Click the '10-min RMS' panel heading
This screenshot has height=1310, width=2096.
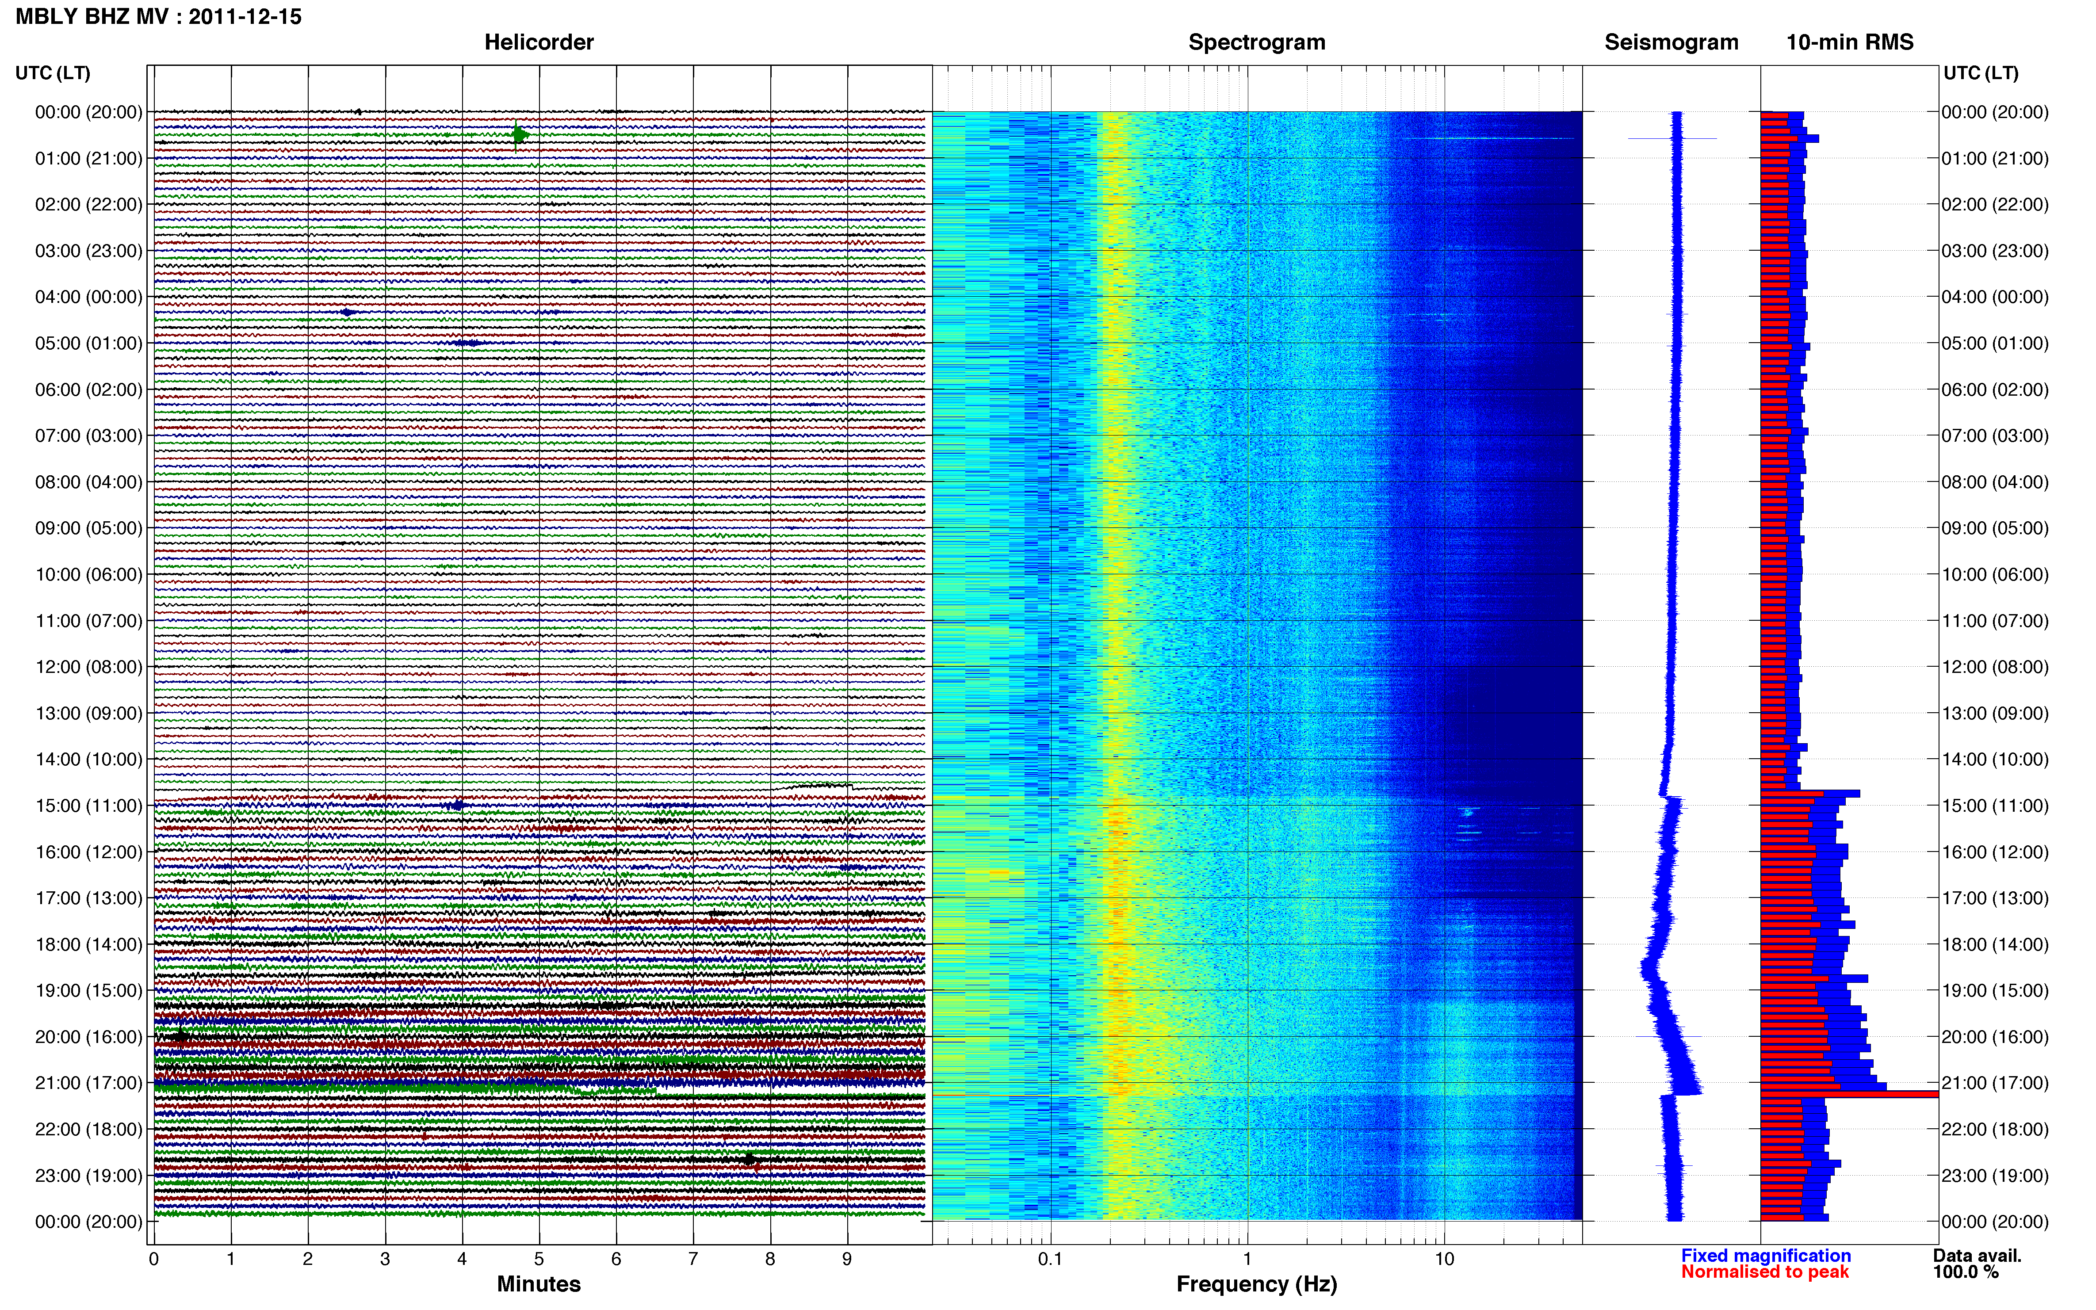[1850, 42]
